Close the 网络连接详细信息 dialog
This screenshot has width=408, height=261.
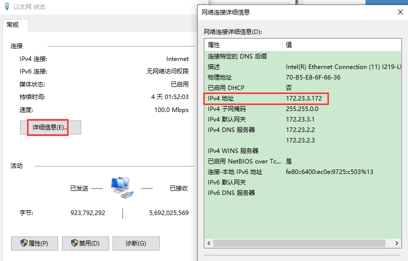coord(400,12)
